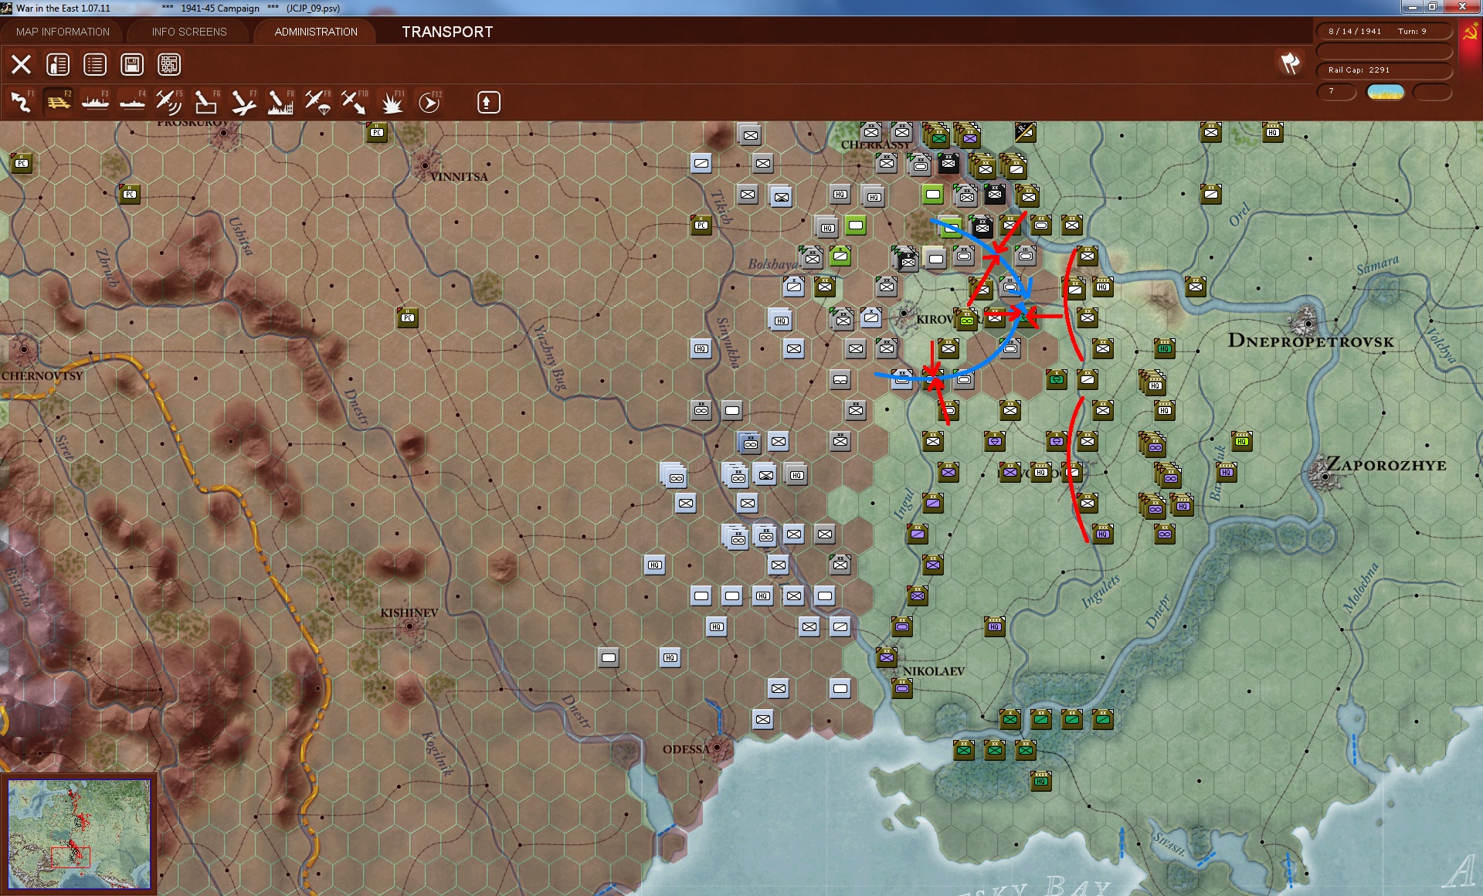The width and height of the screenshot is (1483, 896).
Task: Click the upload arrow box icon
Action: (x=488, y=102)
